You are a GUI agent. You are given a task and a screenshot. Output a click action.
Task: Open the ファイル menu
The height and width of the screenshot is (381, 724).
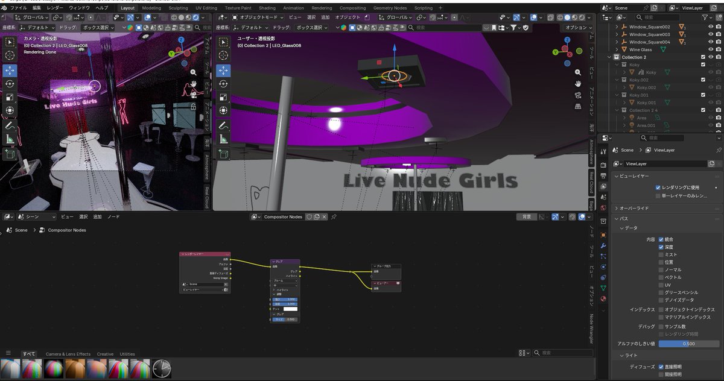pos(18,8)
